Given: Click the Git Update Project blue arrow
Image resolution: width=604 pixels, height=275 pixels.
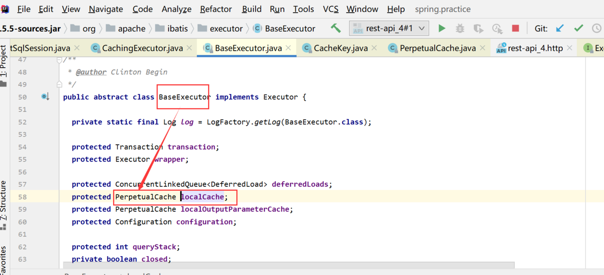Looking at the screenshot, I should [560, 28].
